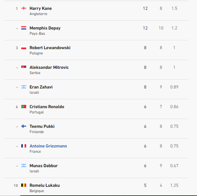Click Netherlands flag next to Memphis Depay
This screenshot has height=196, width=197.
[24, 28]
